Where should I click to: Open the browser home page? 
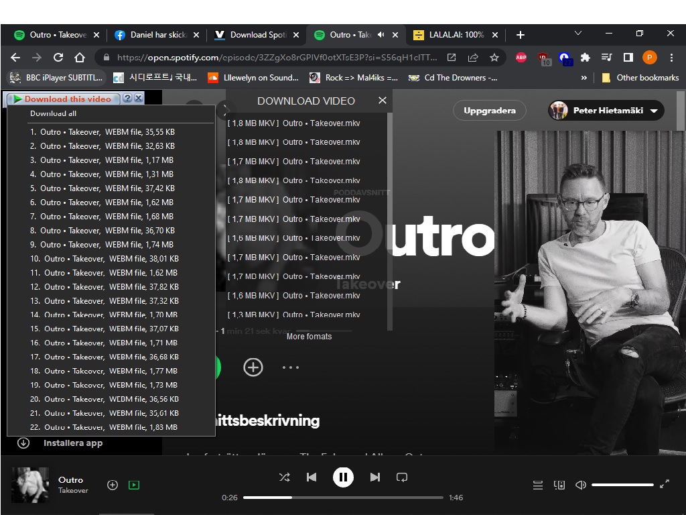tap(80, 58)
